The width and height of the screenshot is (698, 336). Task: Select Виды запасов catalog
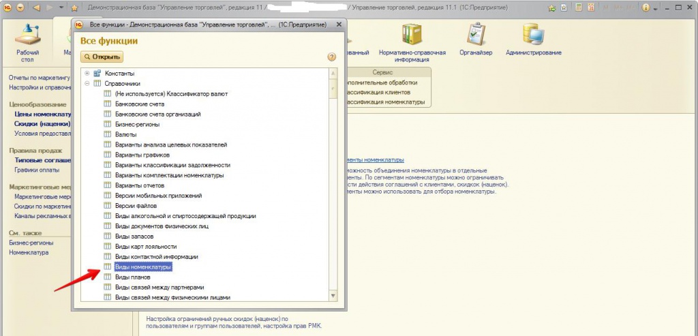click(134, 236)
